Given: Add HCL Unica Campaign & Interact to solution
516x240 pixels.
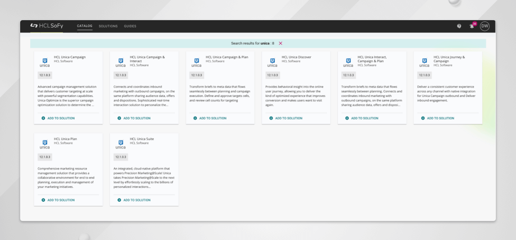Looking at the screenshot, I should click(x=134, y=118).
